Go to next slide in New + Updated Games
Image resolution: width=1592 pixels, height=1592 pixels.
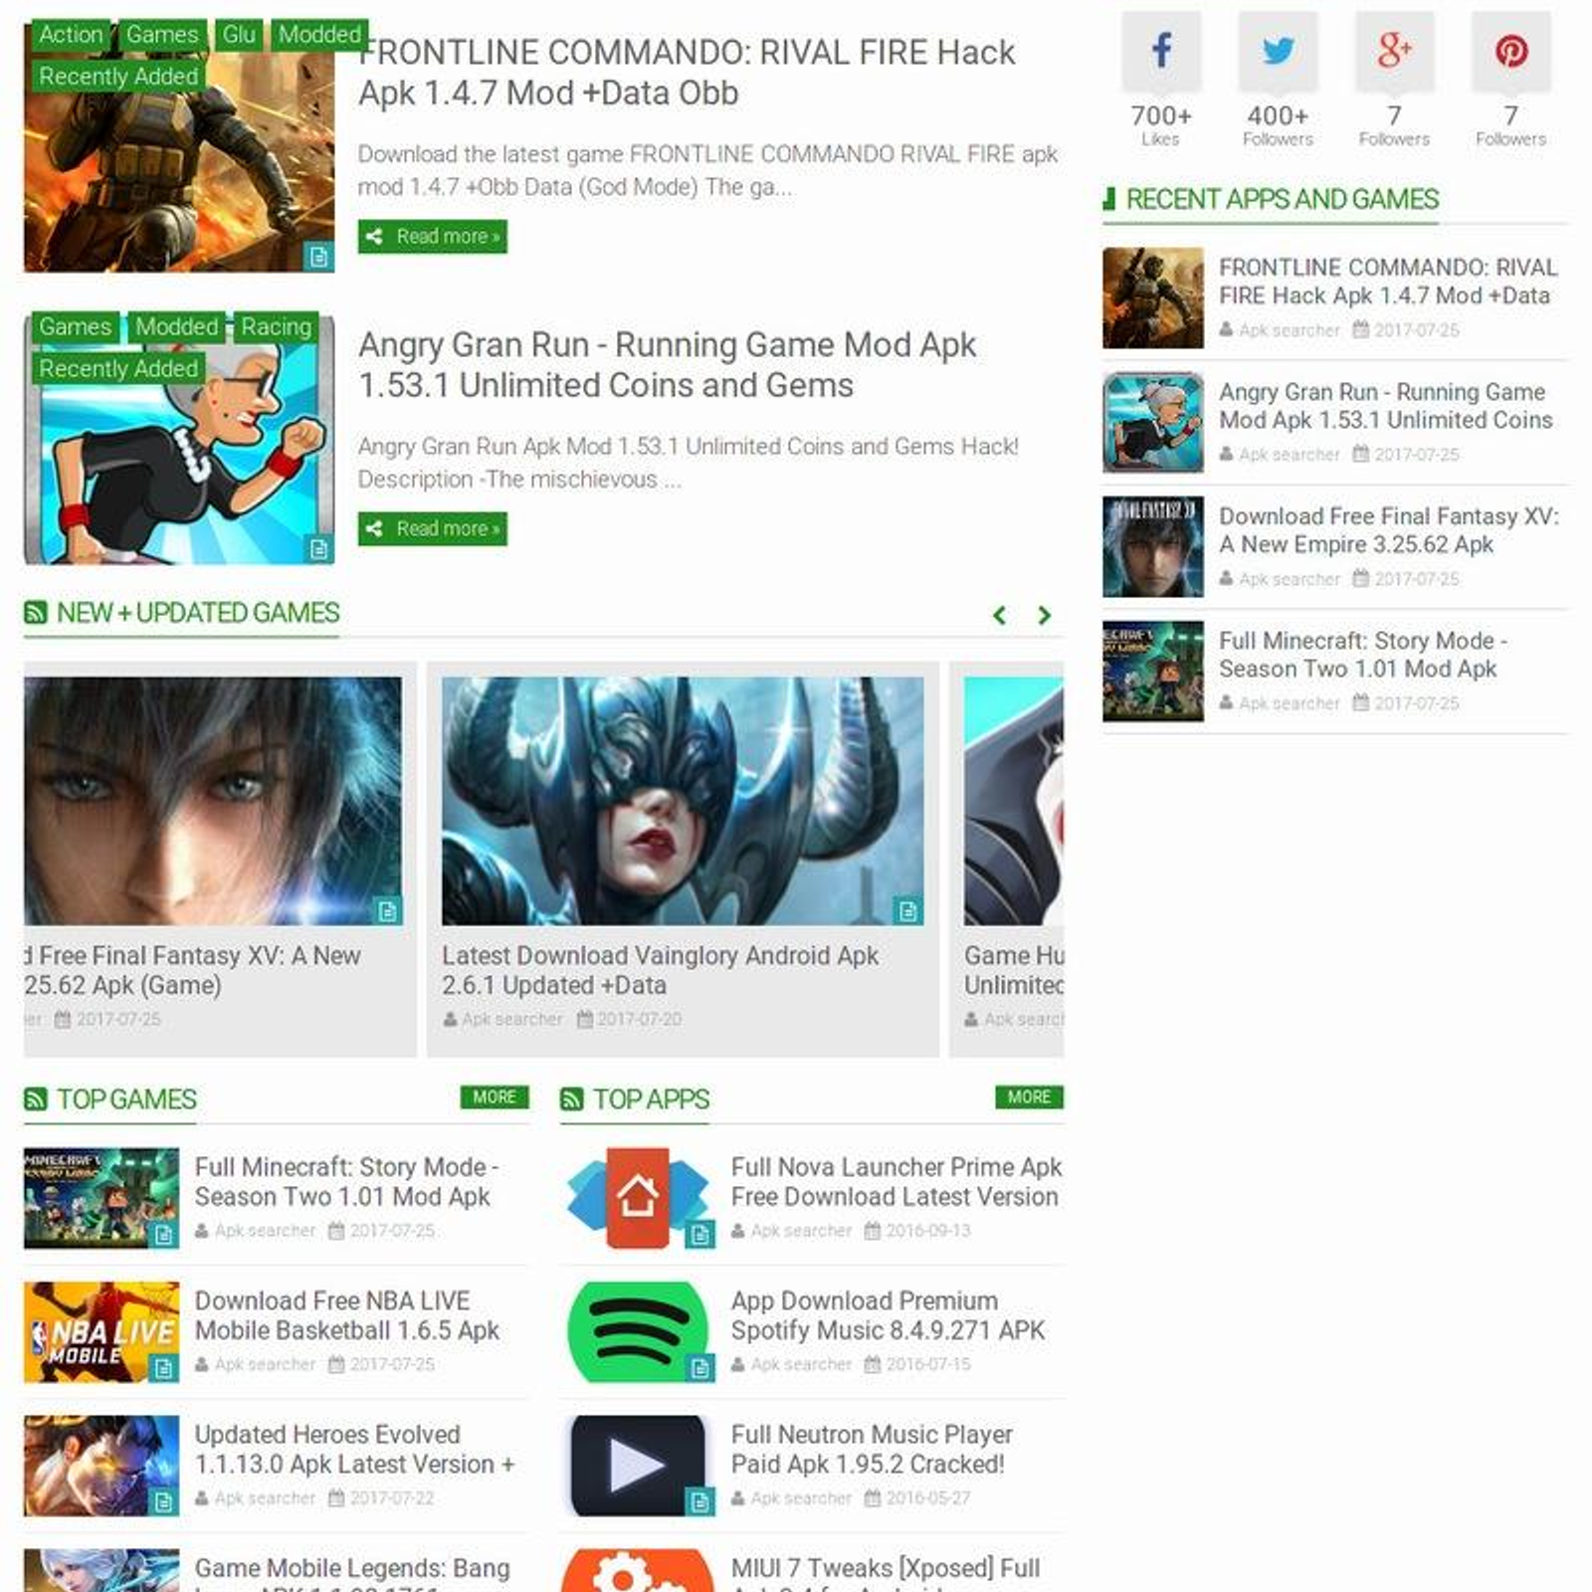click(1044, 615)
